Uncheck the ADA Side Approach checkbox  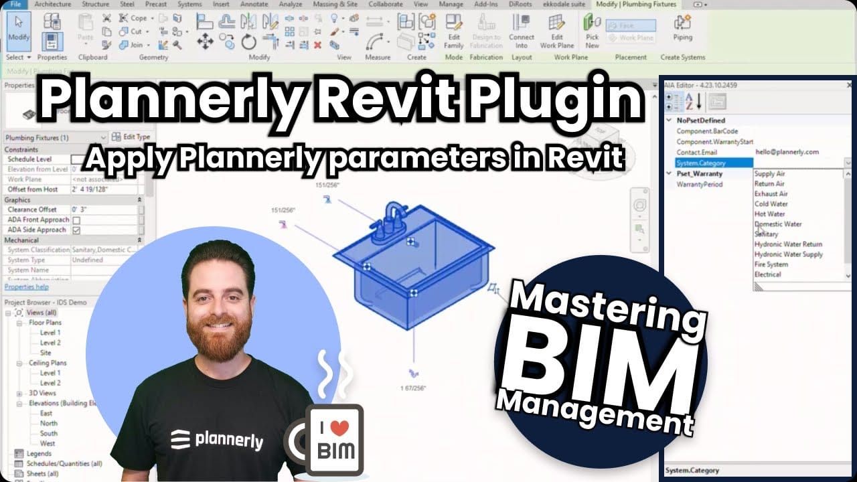[76, 230]
